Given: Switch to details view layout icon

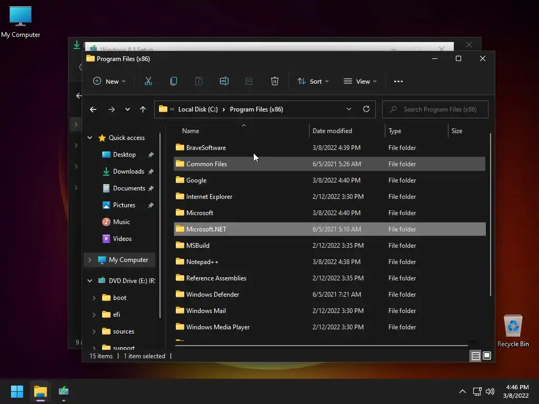Looking at the screenshot, I should tap(475, 356).
